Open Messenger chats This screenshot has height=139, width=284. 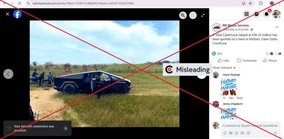[257, 14]
